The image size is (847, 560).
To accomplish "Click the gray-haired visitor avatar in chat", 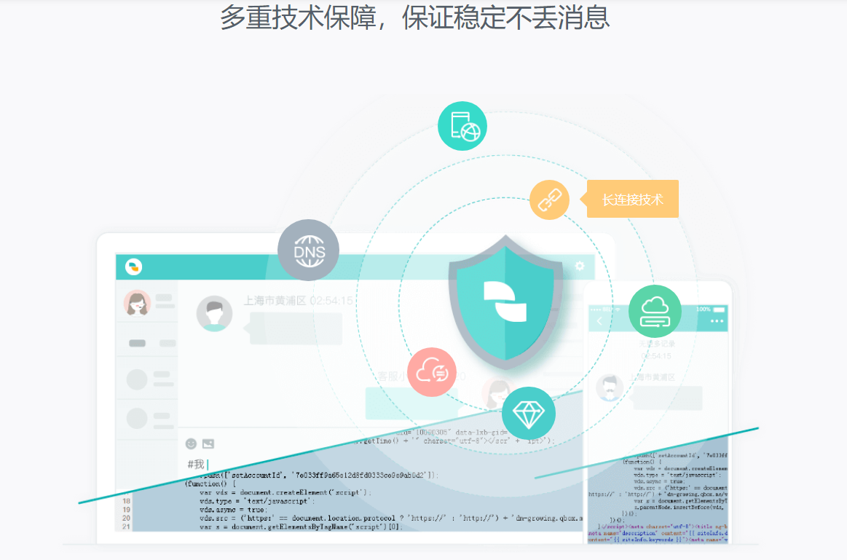I will (214, 313).
